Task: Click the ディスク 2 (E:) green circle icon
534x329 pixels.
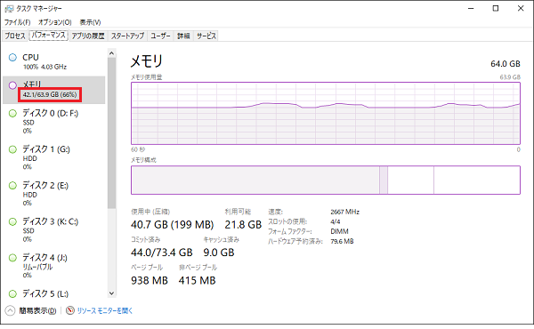Action: (x=12, y=186)
